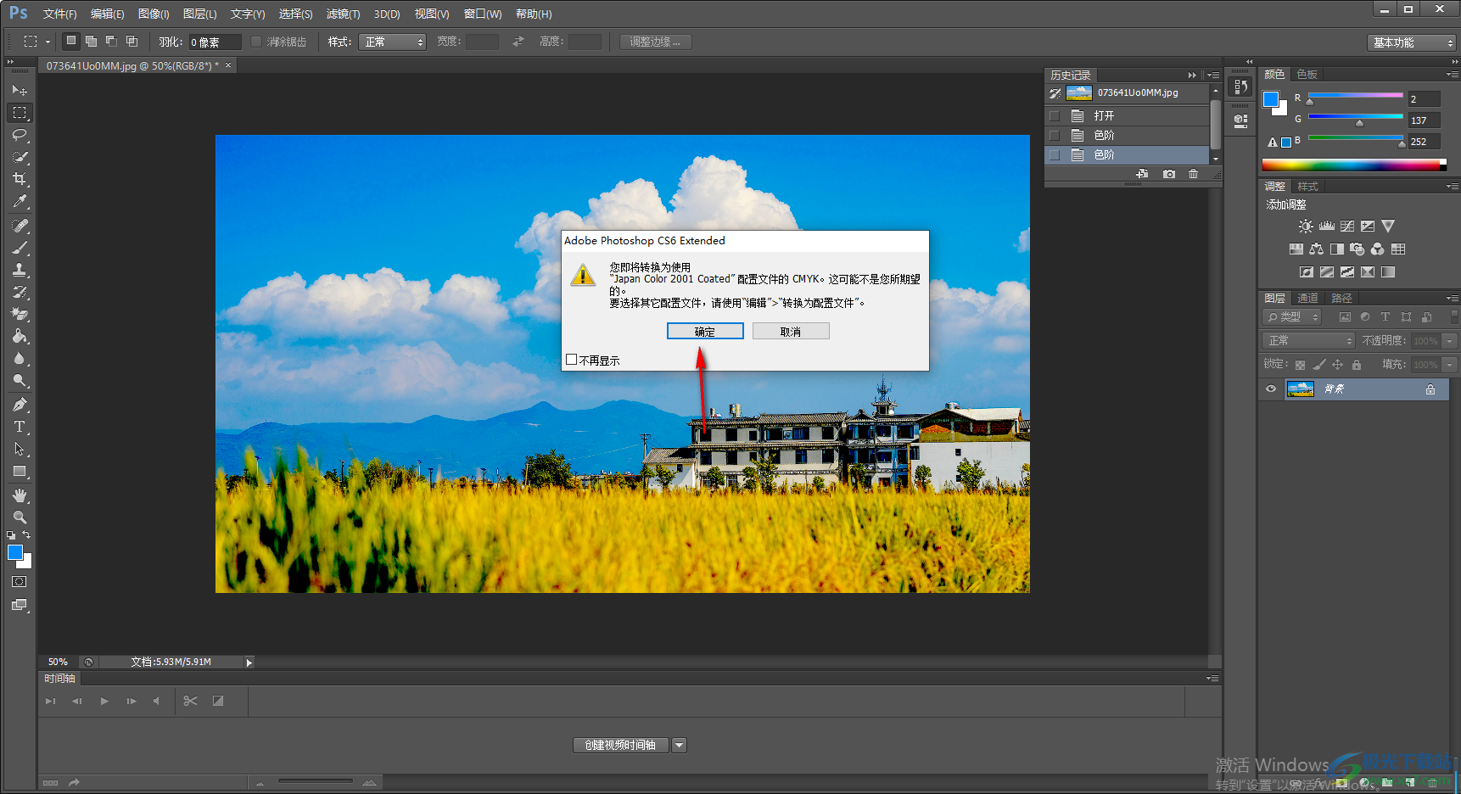The image size is (1461, 794).
Task: Select the Blur tool
Action: click(x=20, y=358)
